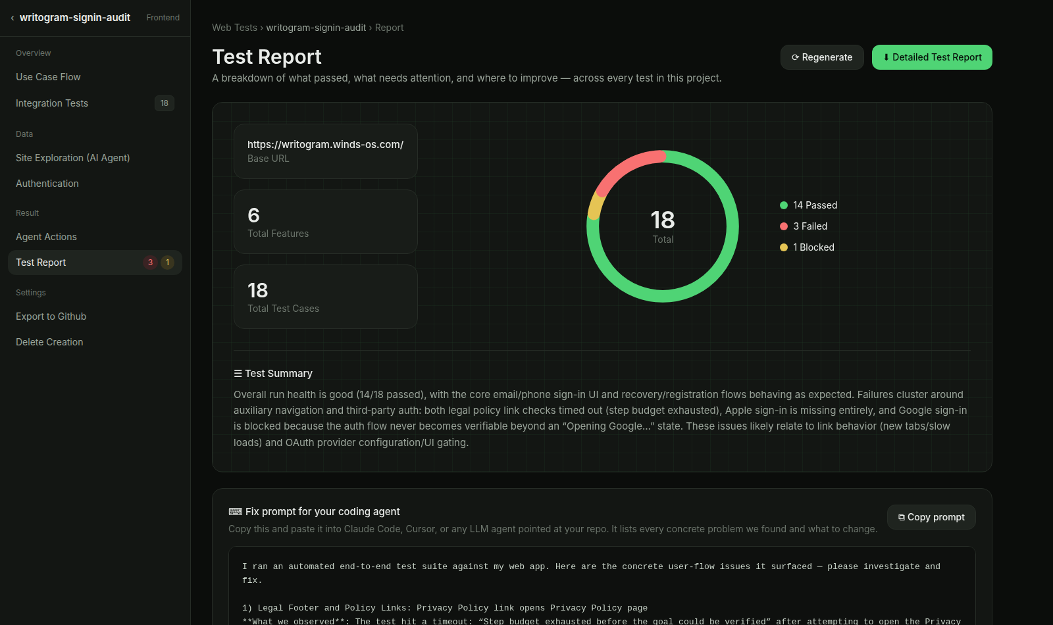Click the Test Report page title

pyautogui.click(x=267, y=57)
